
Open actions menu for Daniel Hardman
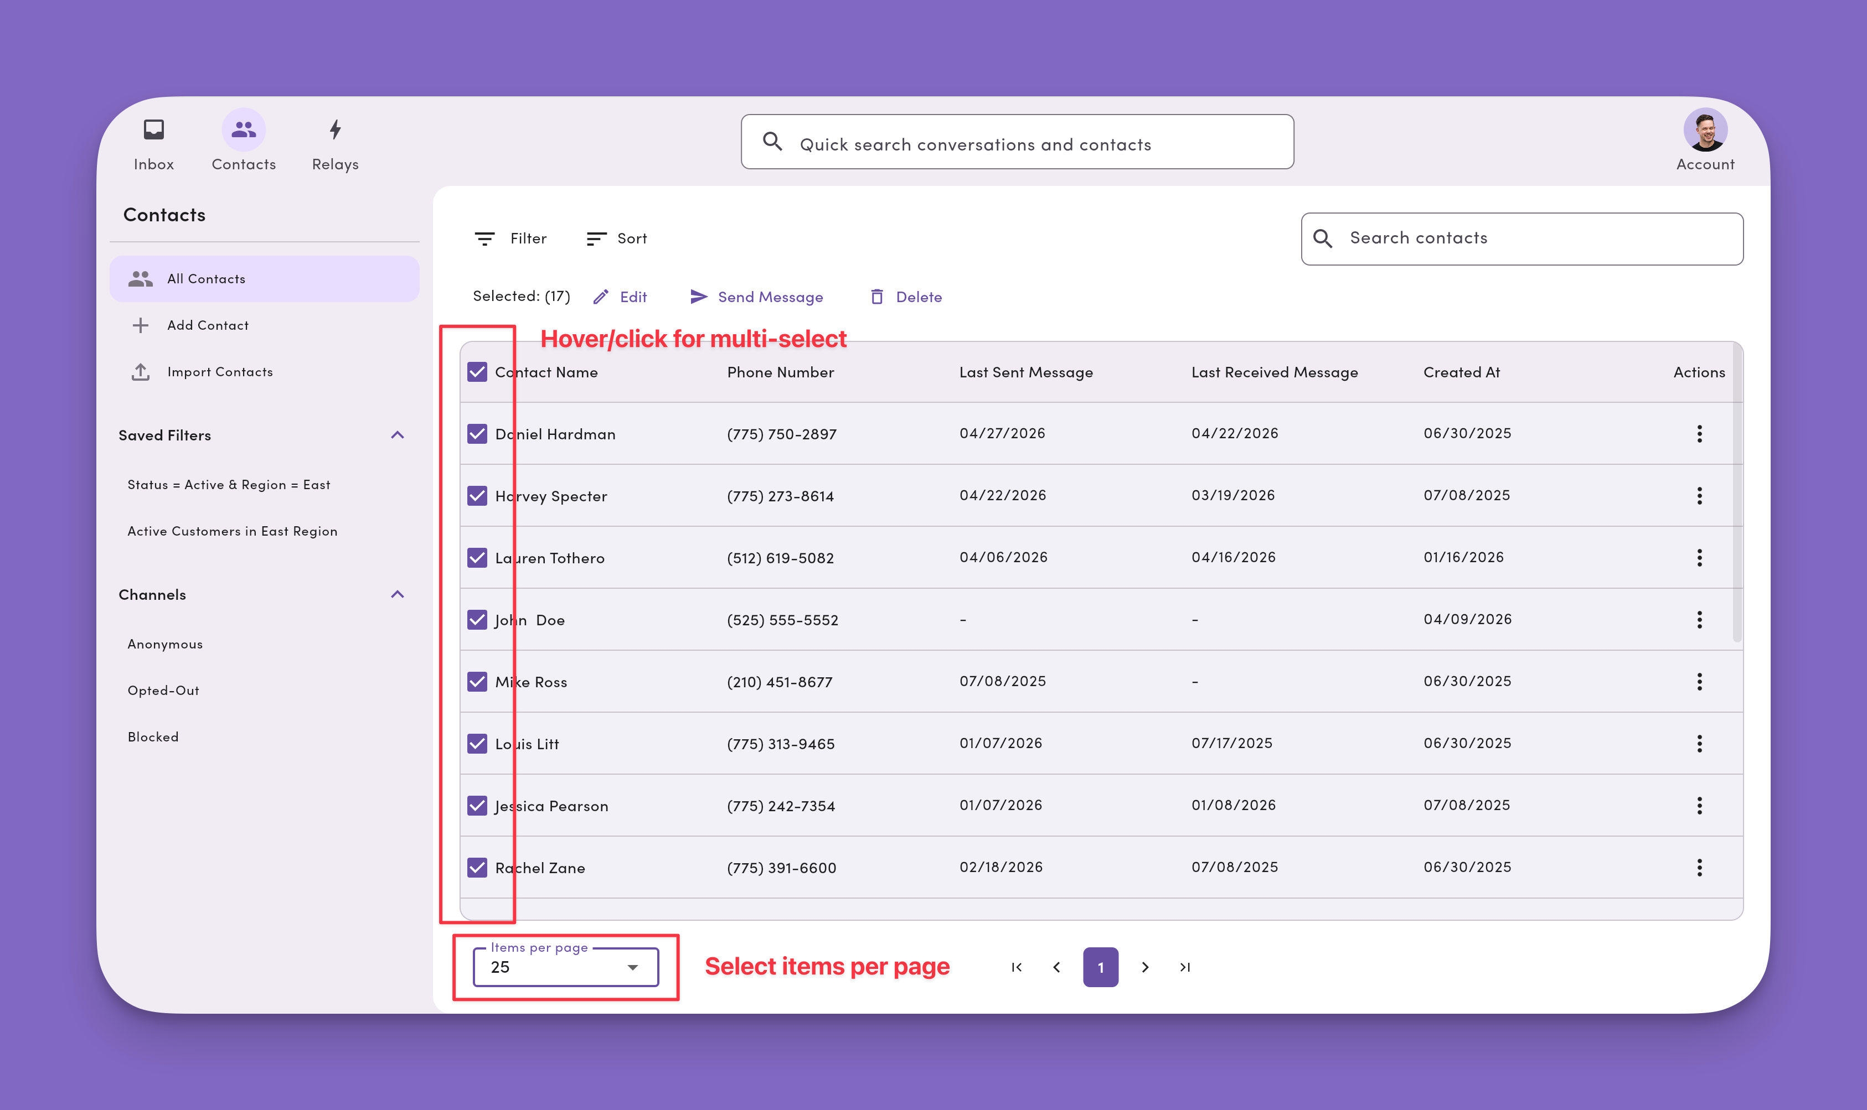click(1699, 434)
